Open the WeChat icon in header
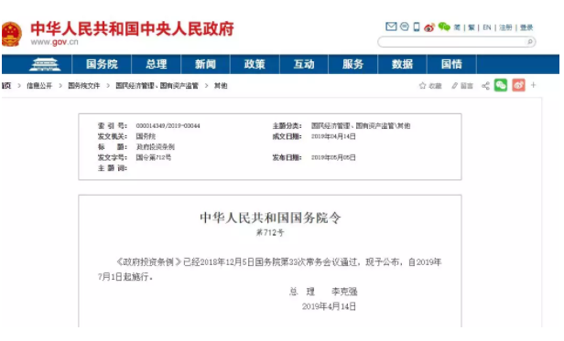Image resolution: width=564 pixels, height=341 pixels. point(444,27)
